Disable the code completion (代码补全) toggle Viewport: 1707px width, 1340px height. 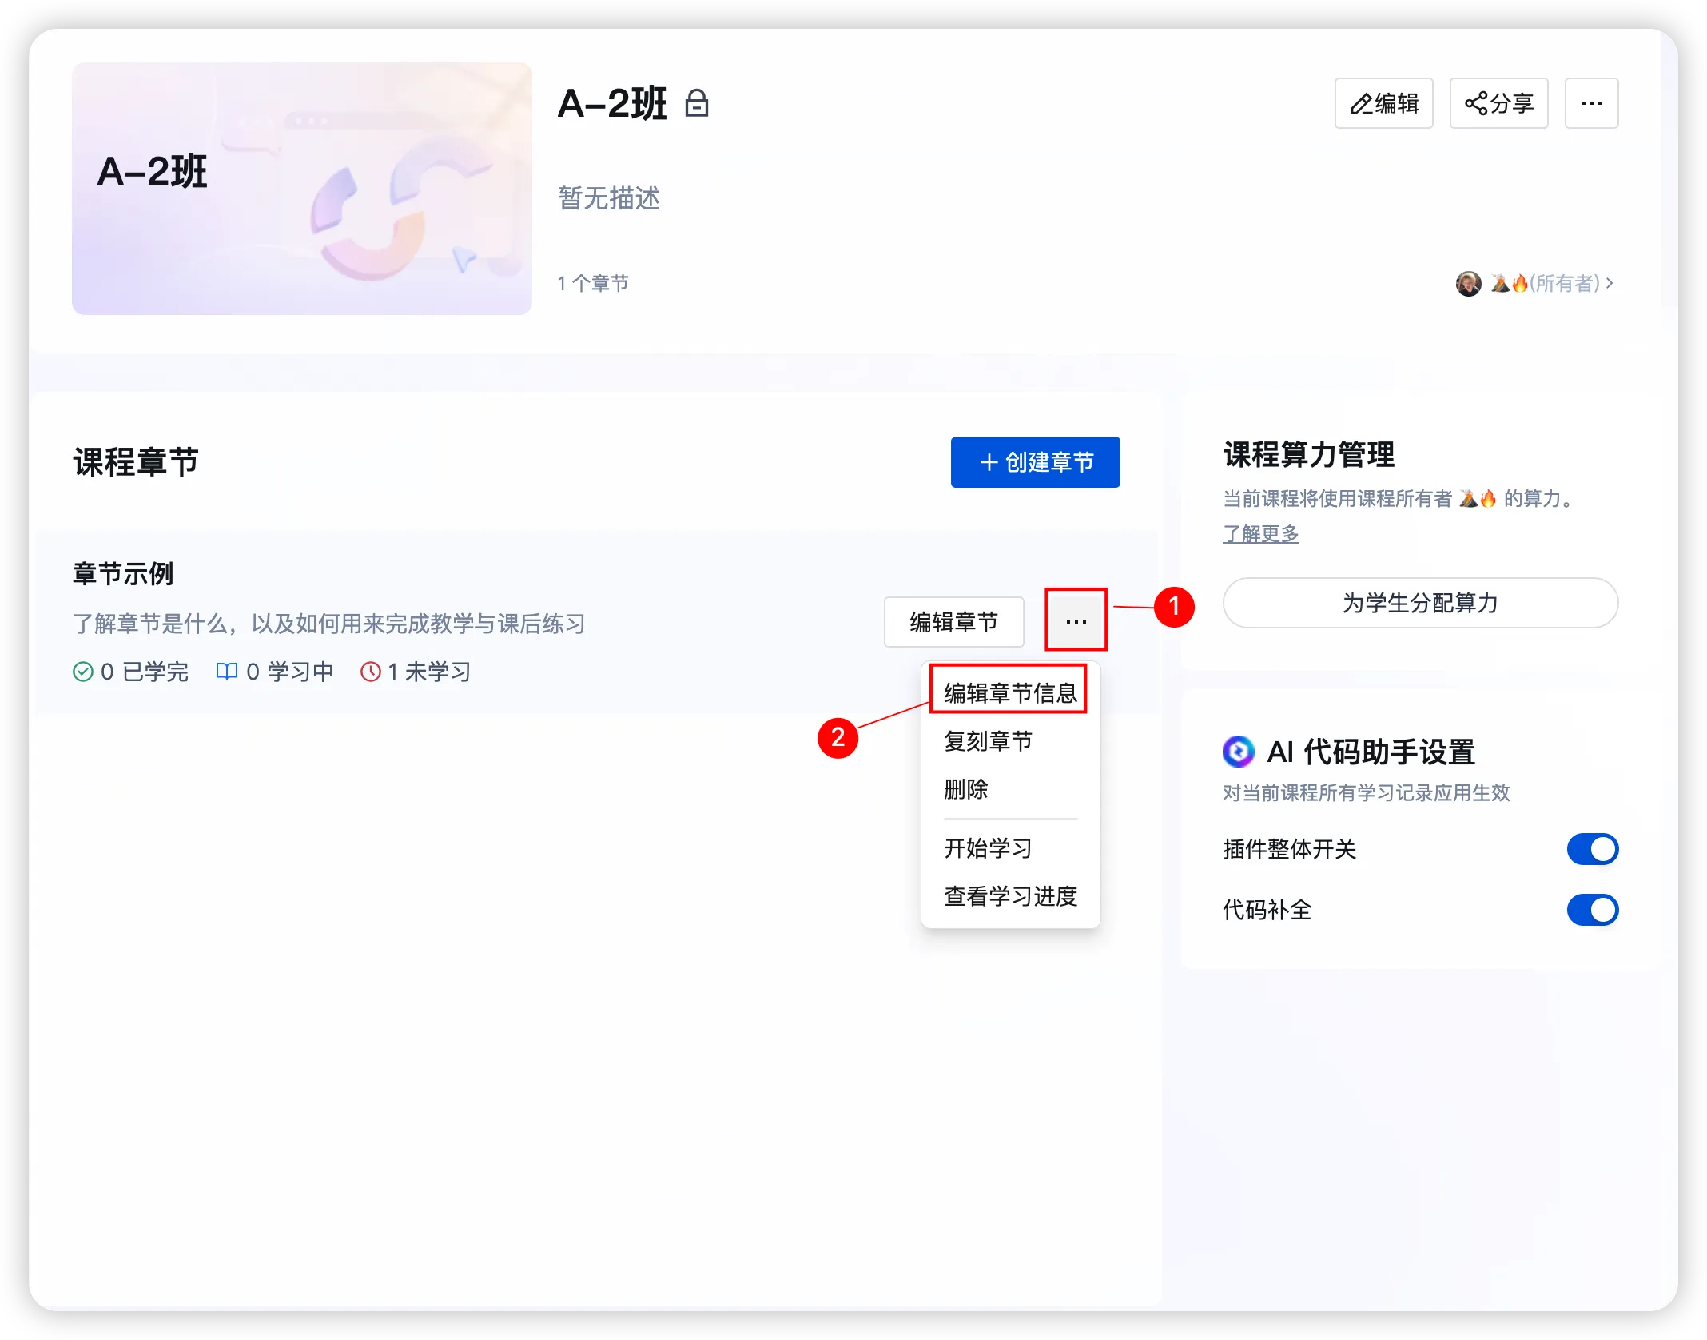1592,910
